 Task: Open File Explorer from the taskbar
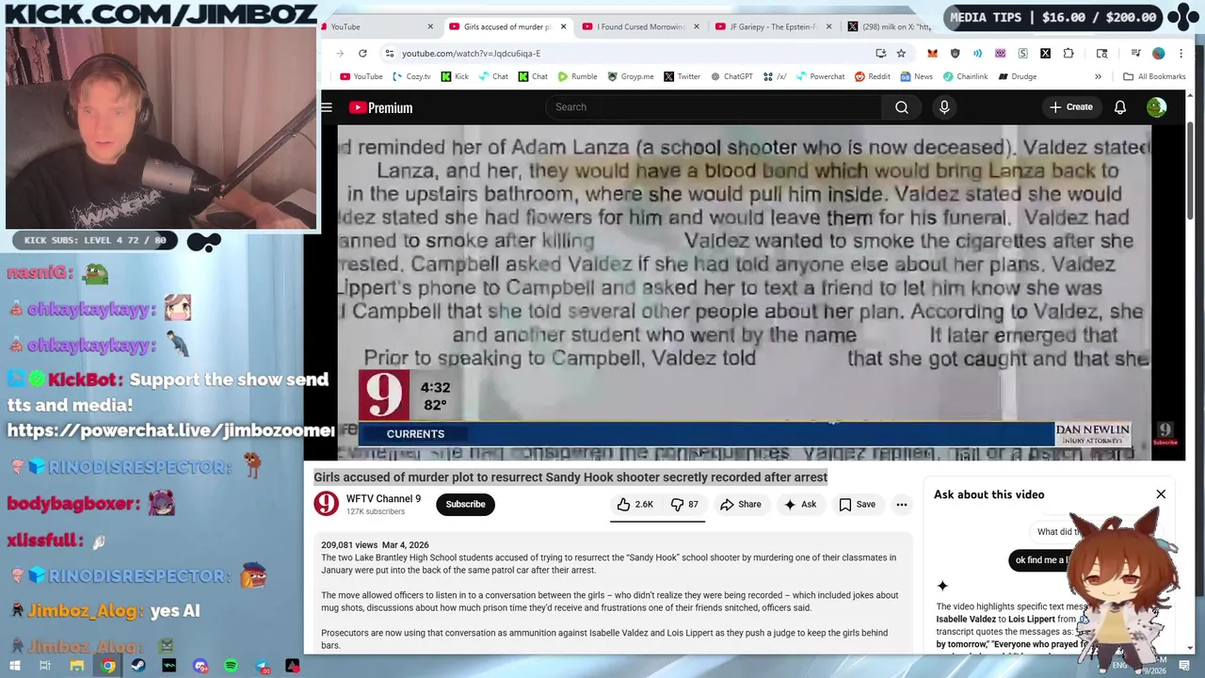[x=76, y=666]
